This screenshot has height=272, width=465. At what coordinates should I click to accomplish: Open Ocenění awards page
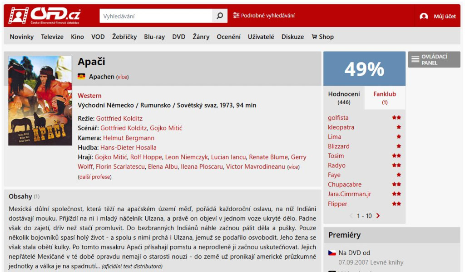pos(229,37)
